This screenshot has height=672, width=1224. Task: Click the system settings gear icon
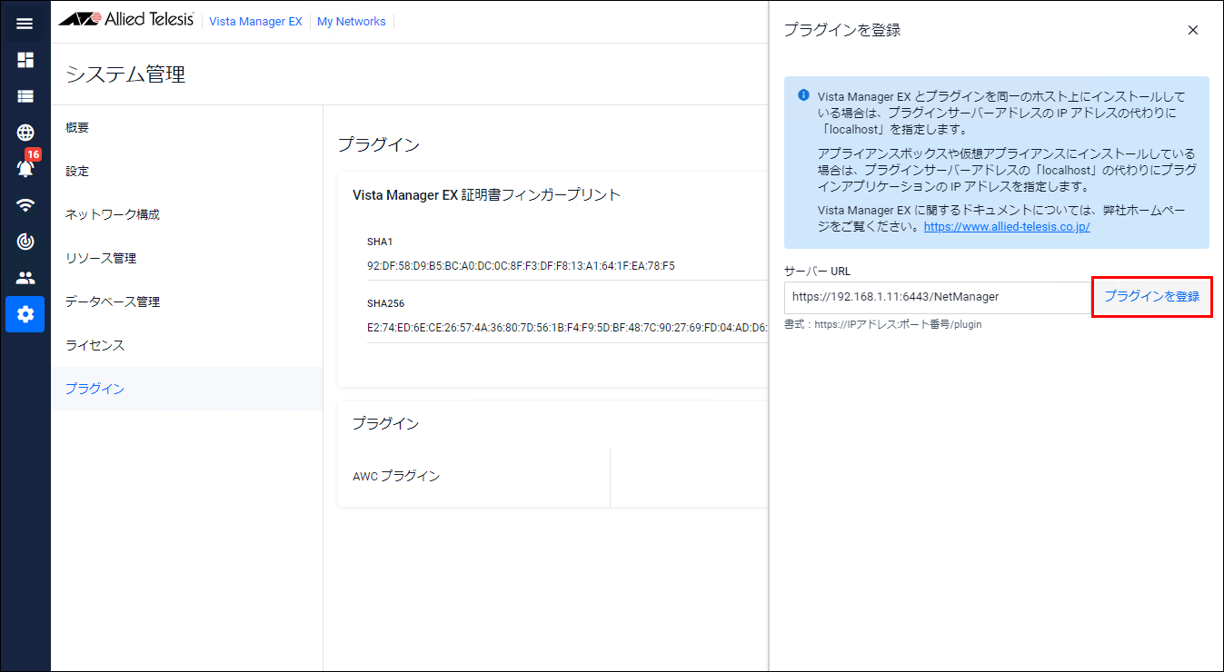[x=25, y=314]
